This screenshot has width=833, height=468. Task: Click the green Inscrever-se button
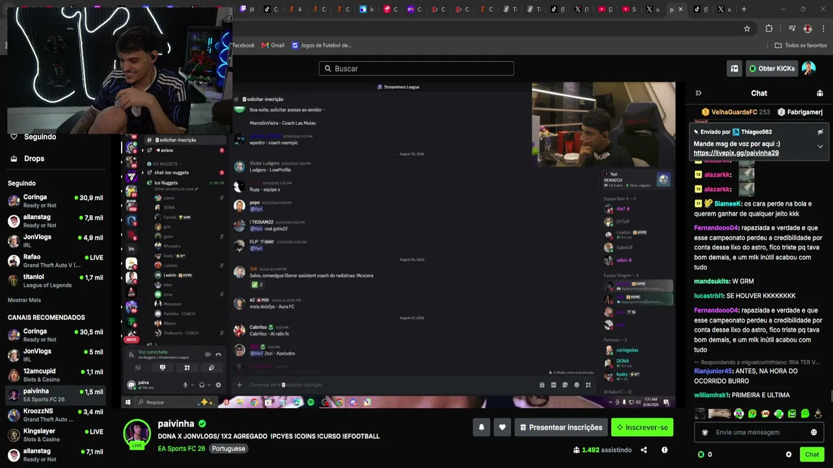coord(642,427)
